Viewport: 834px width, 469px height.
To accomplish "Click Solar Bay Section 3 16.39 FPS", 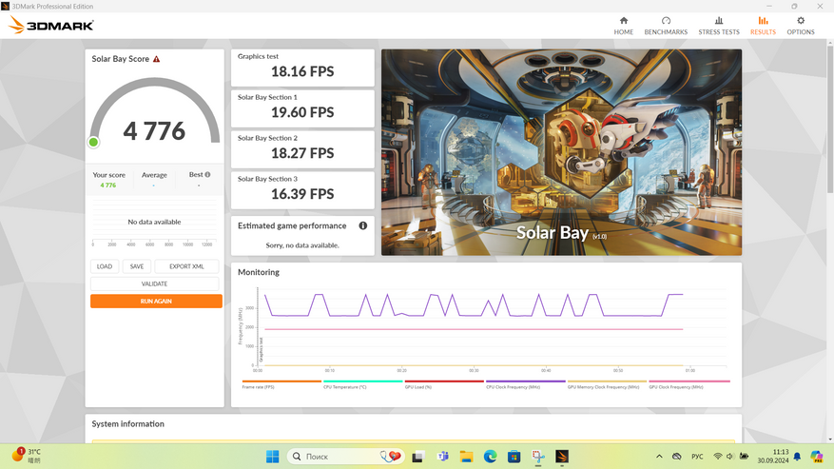I will [x=302, y=194].
